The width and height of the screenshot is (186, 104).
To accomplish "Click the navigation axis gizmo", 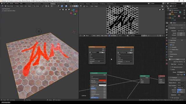I will (x=74, y=12).
